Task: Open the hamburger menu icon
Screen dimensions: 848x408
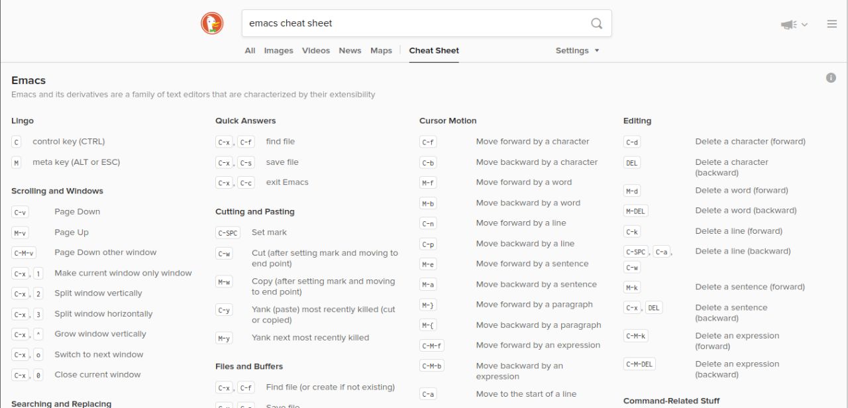Action: [x=832, y=24]
